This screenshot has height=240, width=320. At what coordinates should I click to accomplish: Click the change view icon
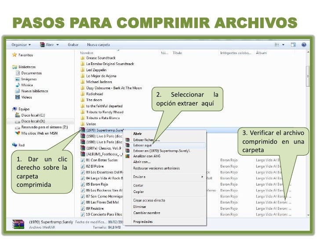277,44
